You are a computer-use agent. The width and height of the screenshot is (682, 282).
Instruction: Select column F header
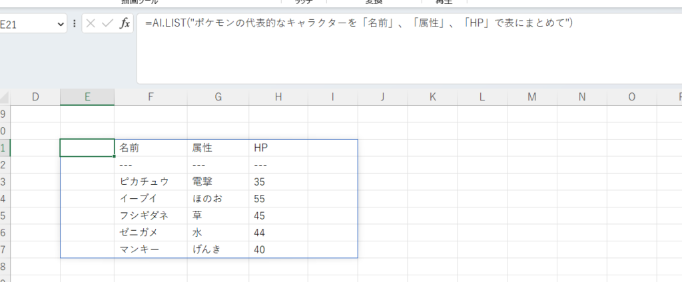point(151,97)
